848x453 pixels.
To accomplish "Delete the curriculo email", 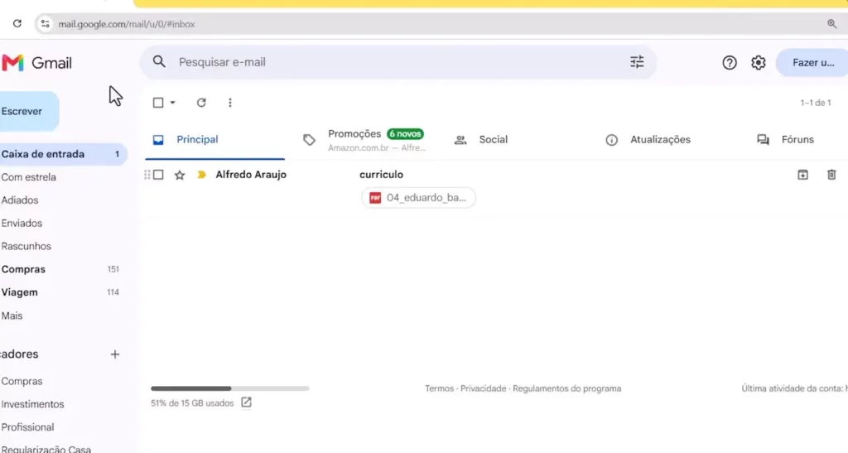I will click(x=831, y=174).
